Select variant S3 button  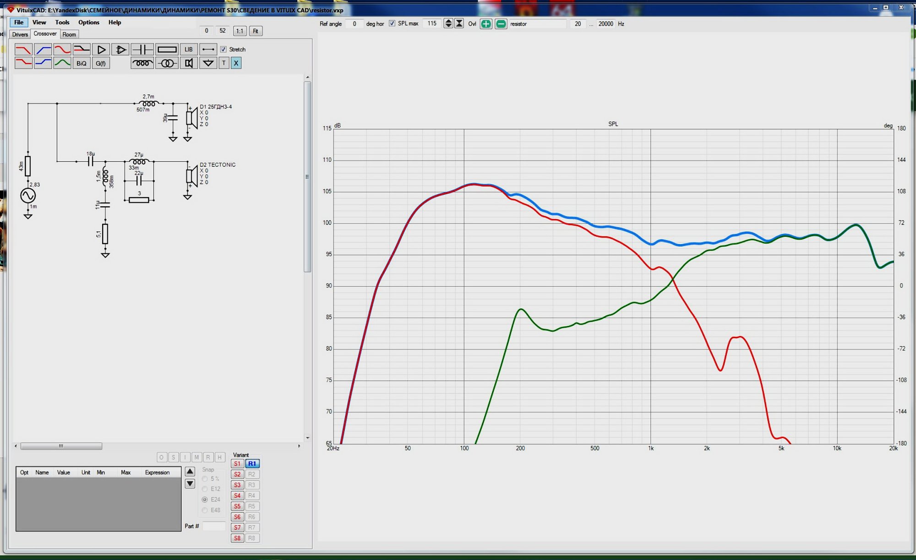click(237, 485)
